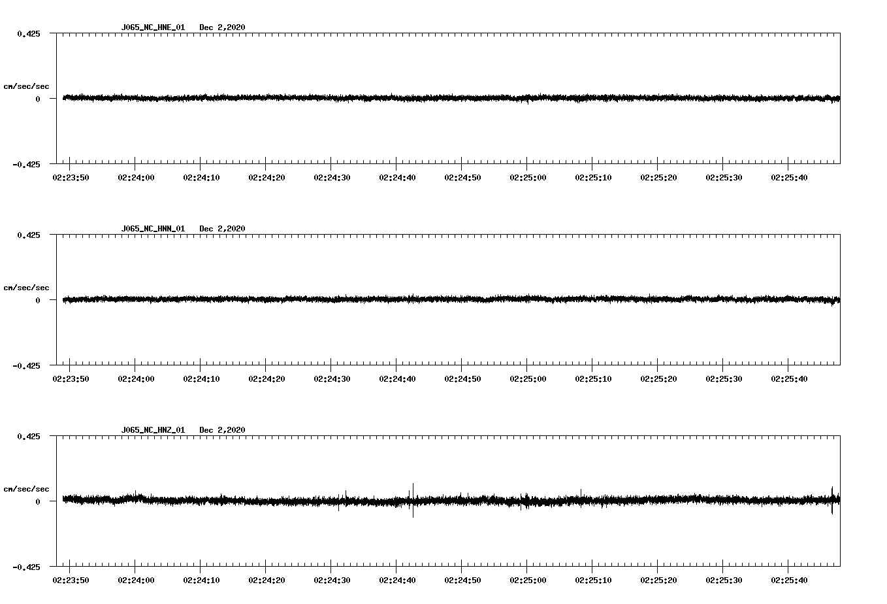The image size is (887, 604).
Task: Click the cm/sec/sec label on bottom plot
Action: pos(26,488)
